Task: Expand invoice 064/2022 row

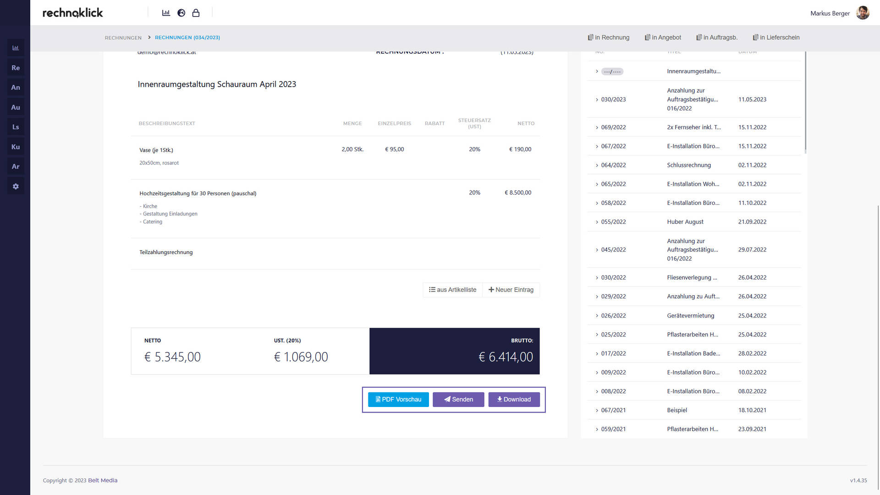Action: coord(597,165)
